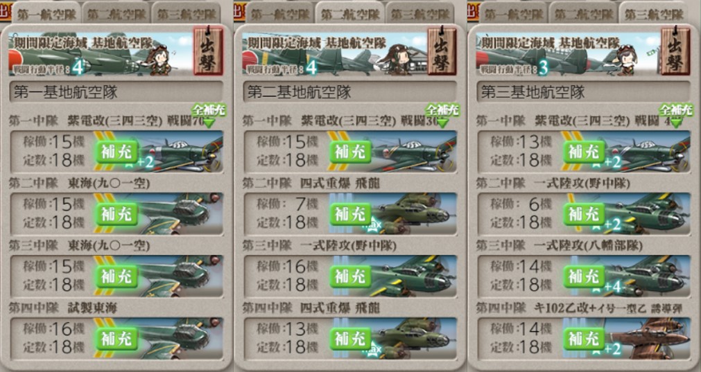Click the 出撃 sortie plaque in third air base panel
701x372 pixels.
pyautogui.click(x=675, y=51)
